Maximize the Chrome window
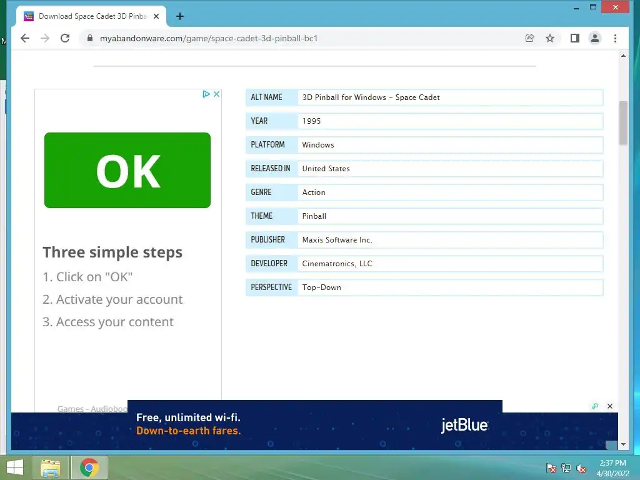The height and width of the screenshot is (480, 640). (593, 7)
